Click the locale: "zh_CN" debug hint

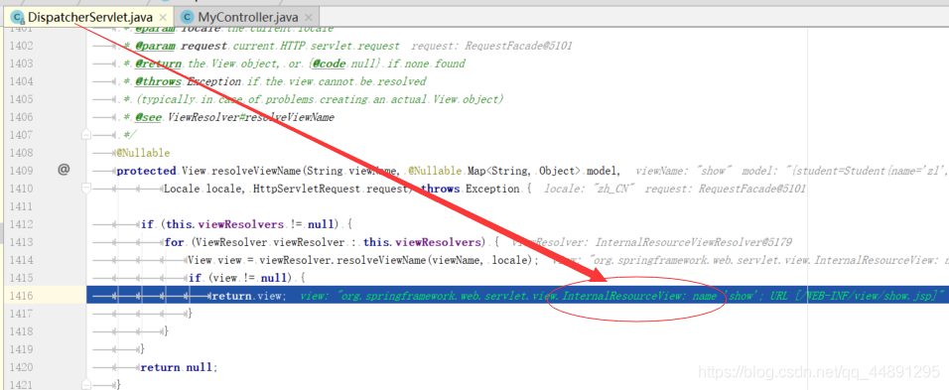[x=589, y=189]
